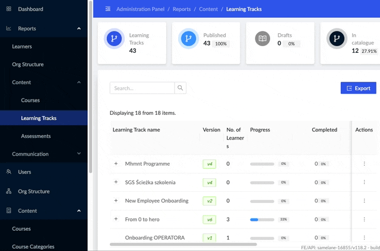
Task: Click the Drafts book icon
Action: point(262,39)
